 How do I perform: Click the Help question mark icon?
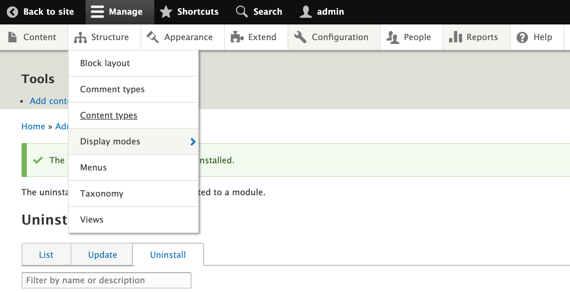tap(522, 37)
